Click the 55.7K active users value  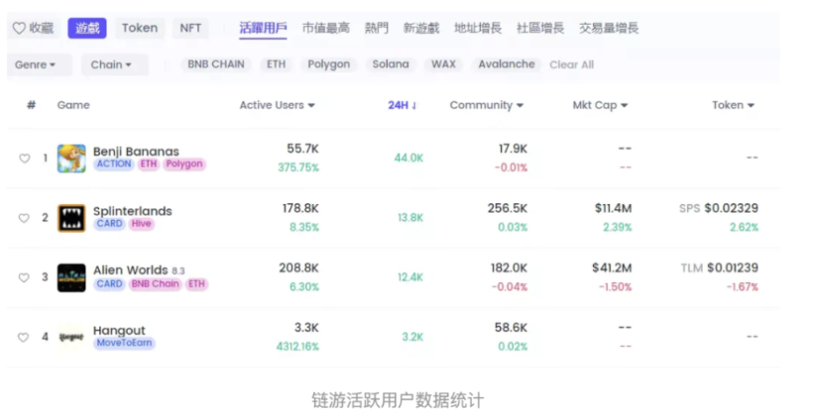click(x=302, y=150)
